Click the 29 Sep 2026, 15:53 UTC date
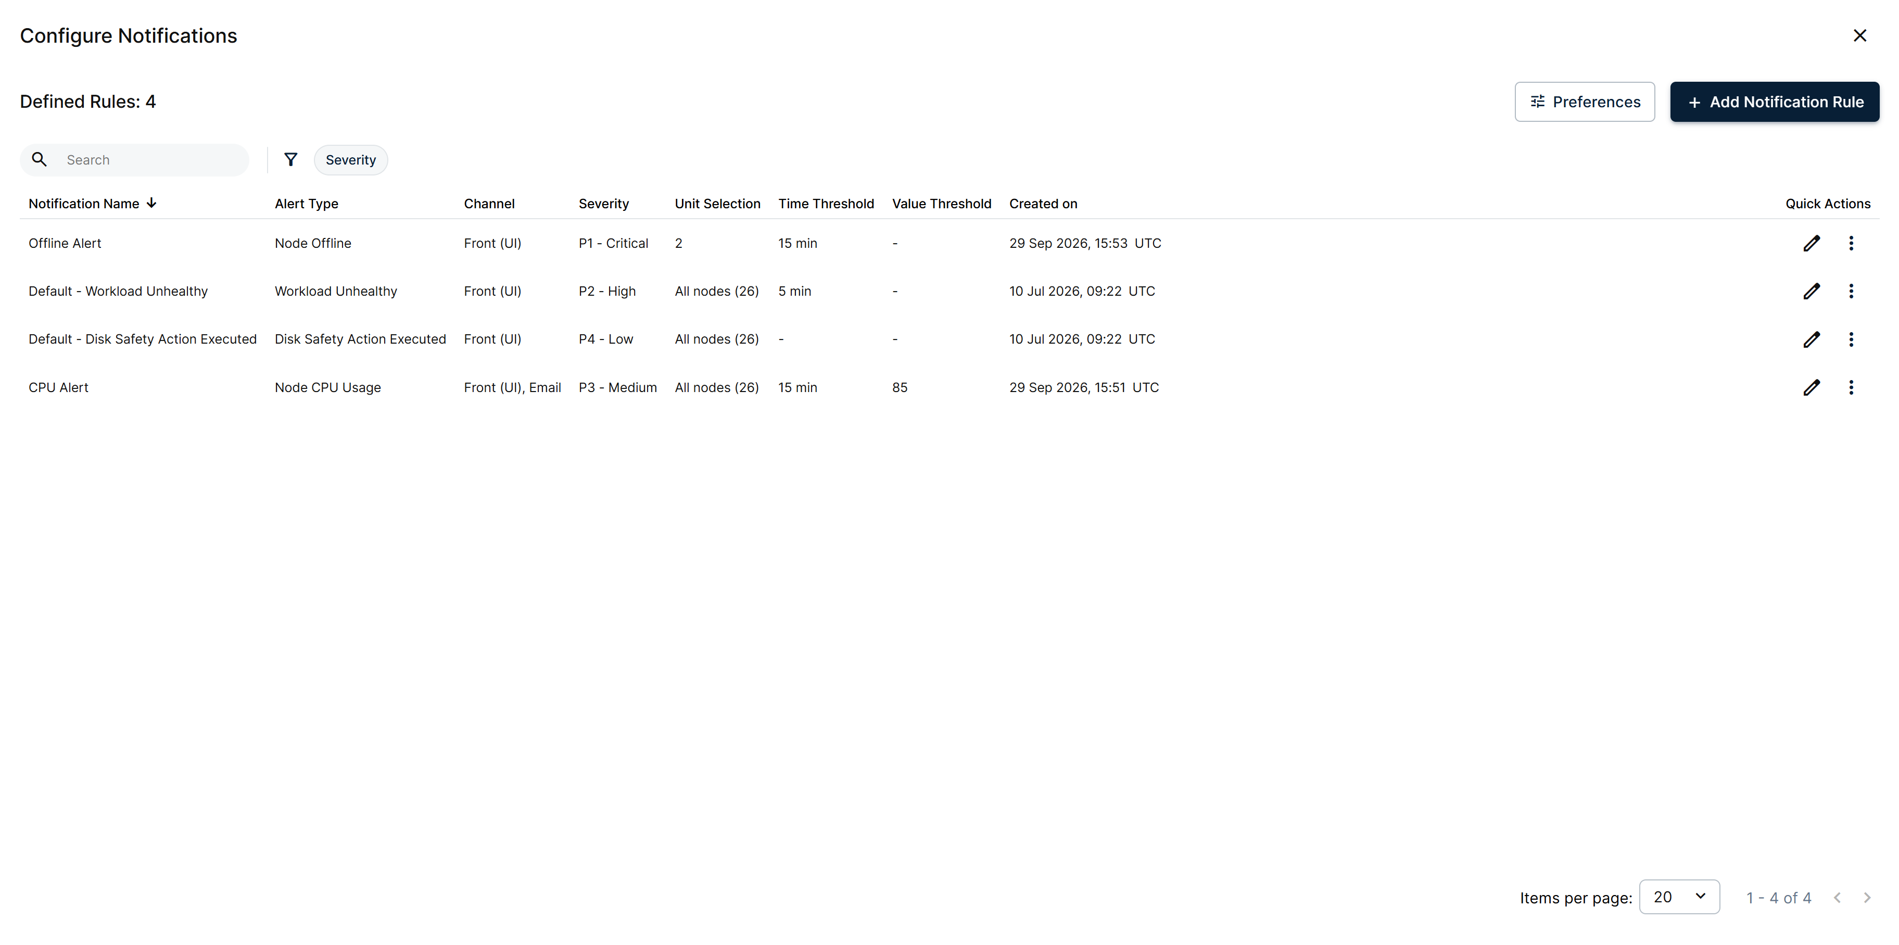The image size is (1899, 945). 1085,243
